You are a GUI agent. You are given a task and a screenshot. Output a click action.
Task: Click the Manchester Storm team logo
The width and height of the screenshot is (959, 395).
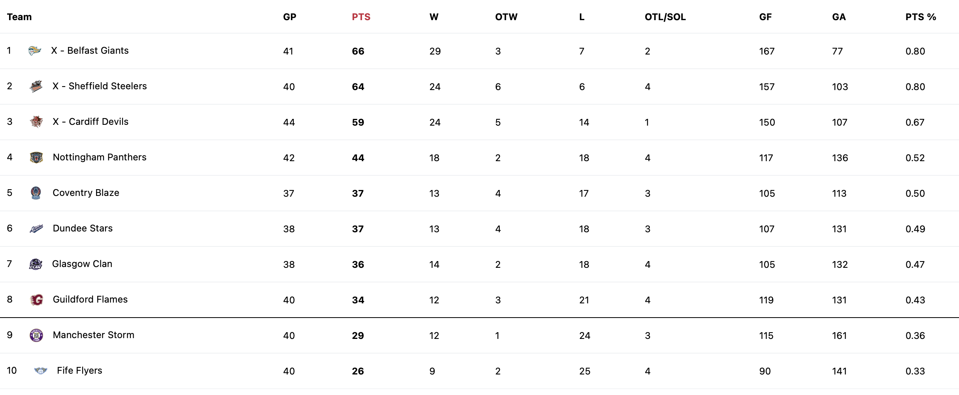point(36,335)
